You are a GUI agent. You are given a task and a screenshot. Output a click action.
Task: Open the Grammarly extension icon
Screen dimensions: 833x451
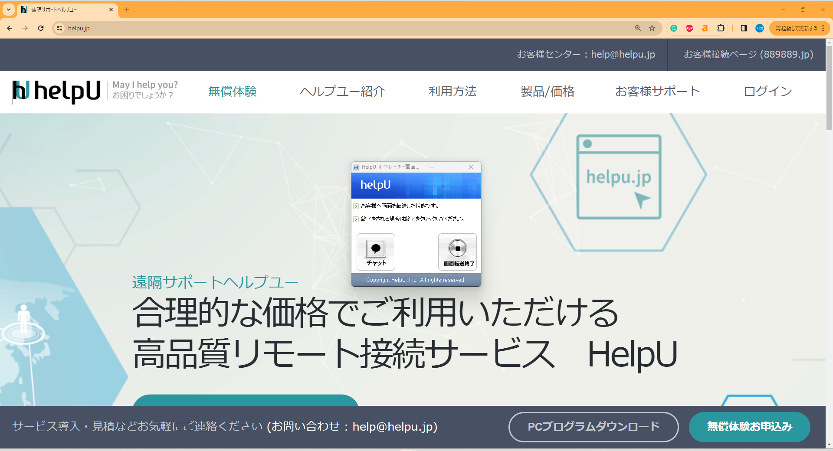674,28
